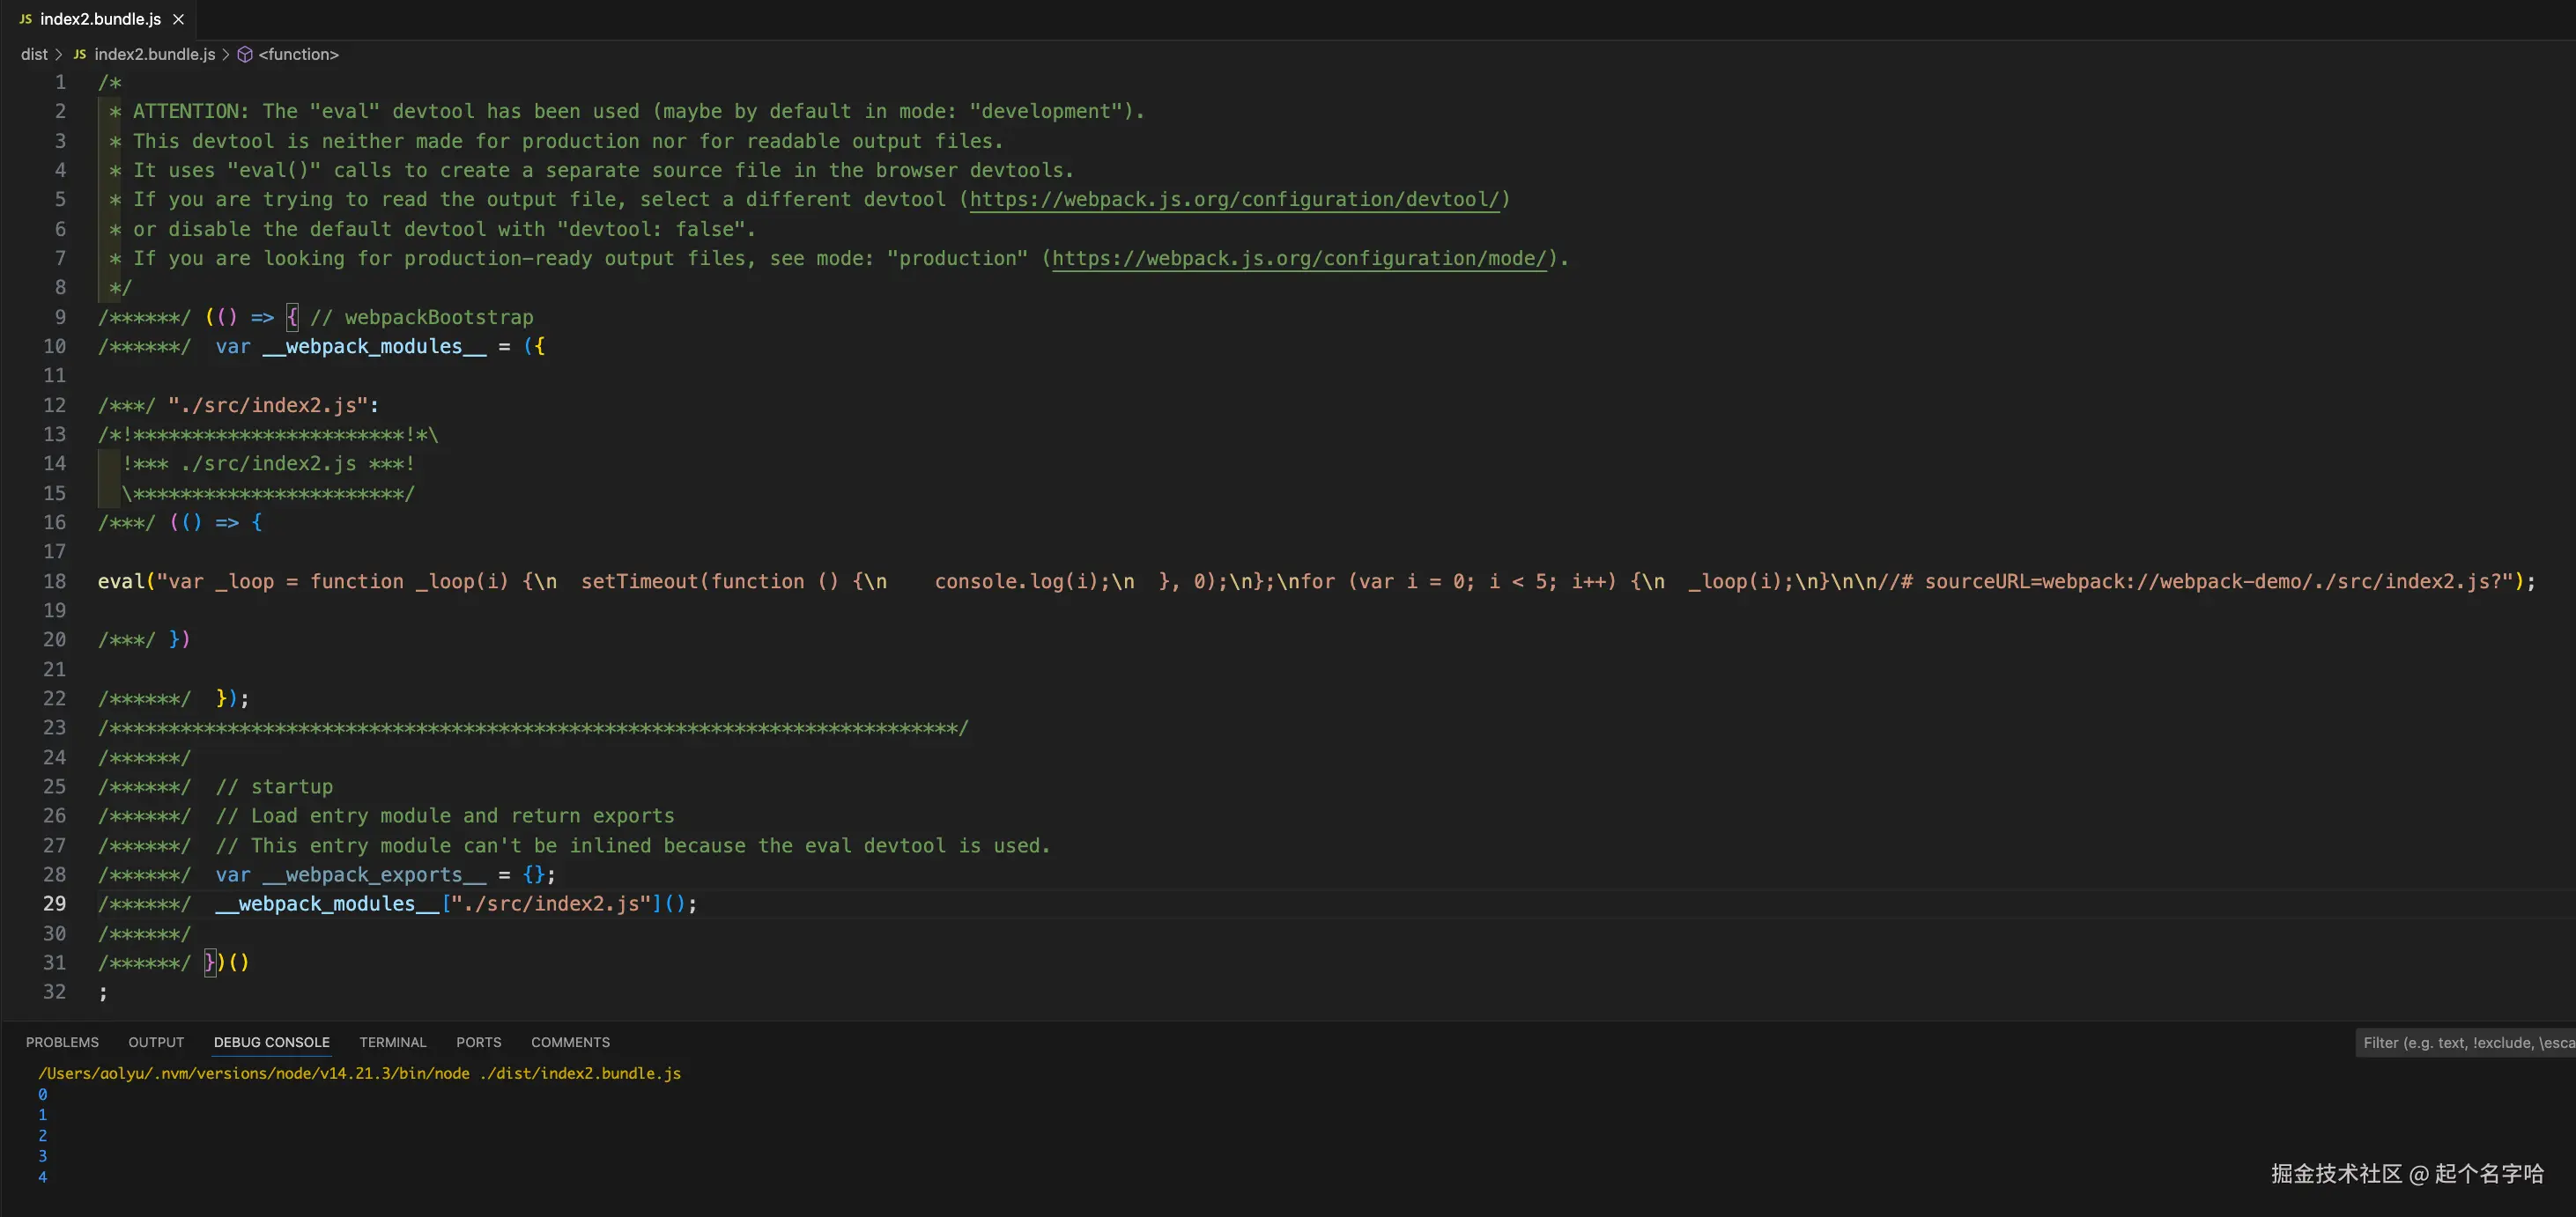Click line number 9 in the gutter
This screenshot has width=2576, height=1217.
60,317
